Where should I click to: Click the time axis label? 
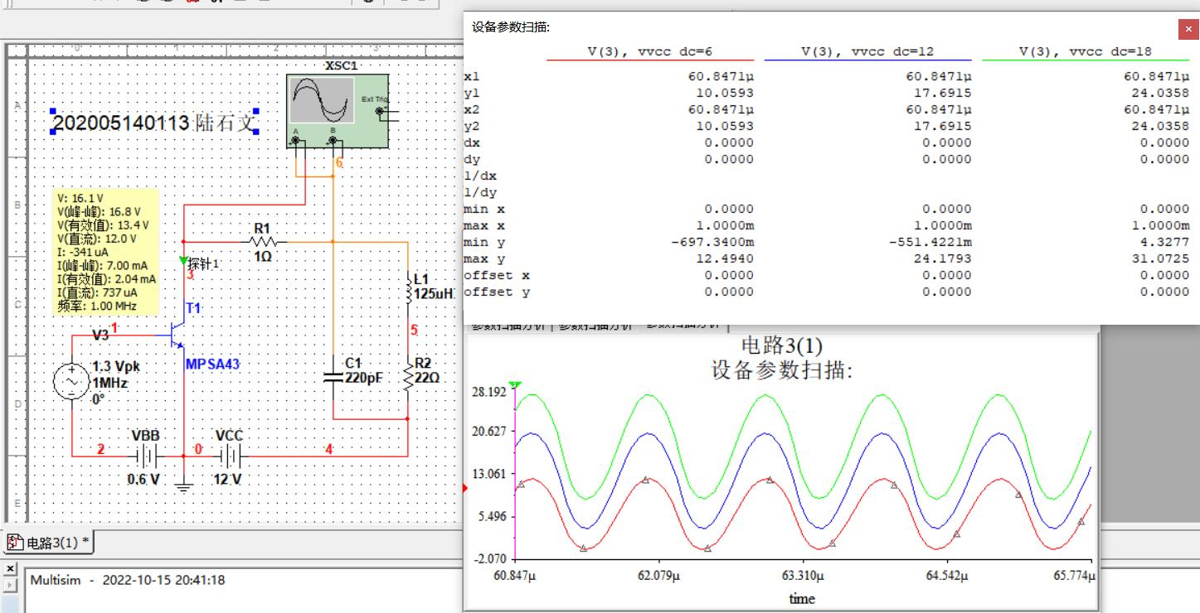[802, 598]
